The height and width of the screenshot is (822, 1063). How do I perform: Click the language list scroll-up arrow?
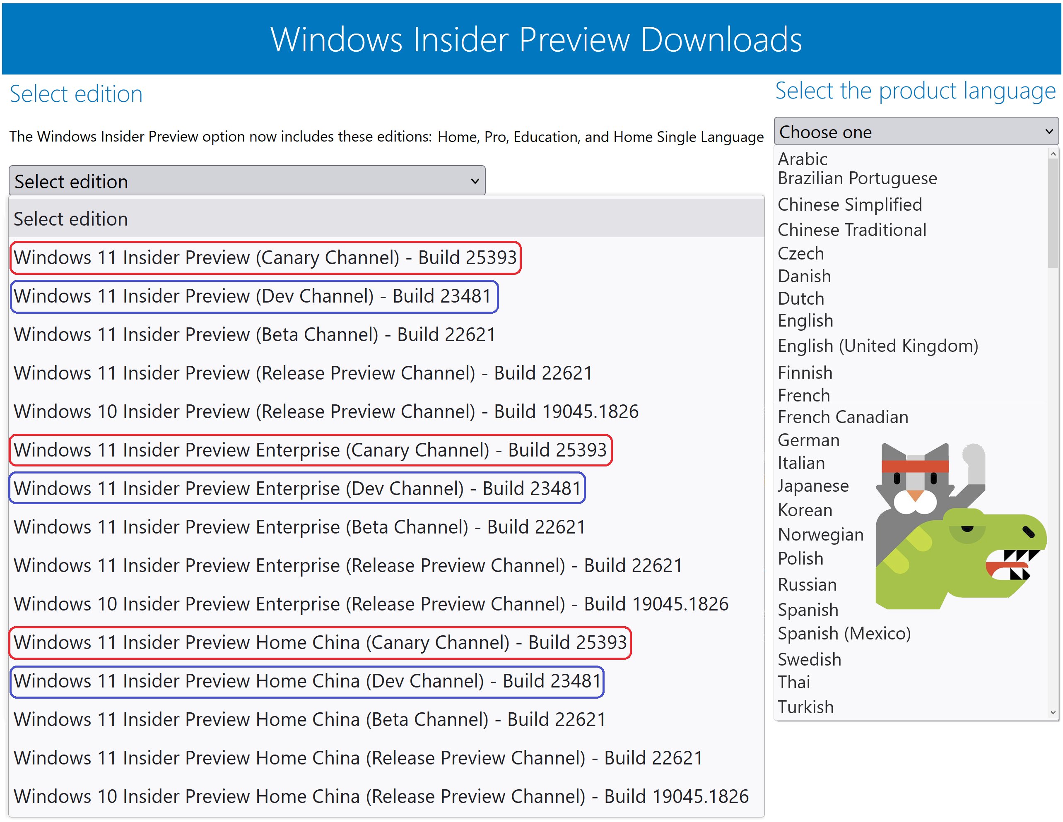[1053, 154]
